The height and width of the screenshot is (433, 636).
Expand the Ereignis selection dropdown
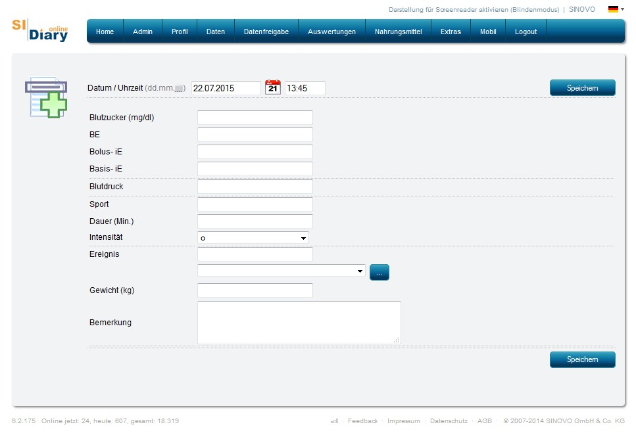[x=281, y=271]
